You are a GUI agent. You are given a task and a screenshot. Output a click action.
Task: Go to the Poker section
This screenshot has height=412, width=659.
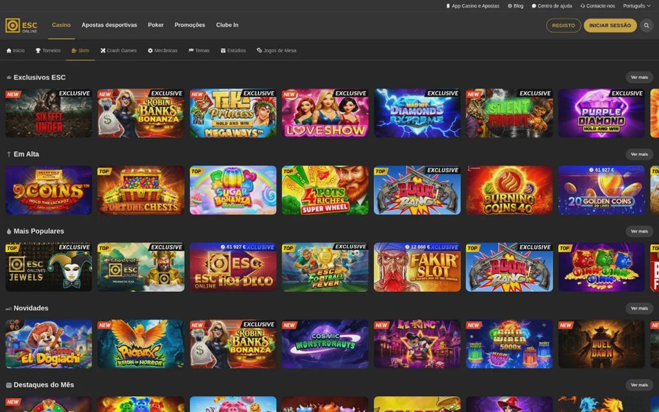[156, 25]
